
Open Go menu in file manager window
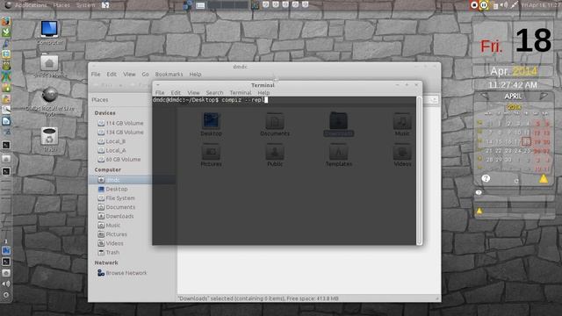click(x=145, y=74)
